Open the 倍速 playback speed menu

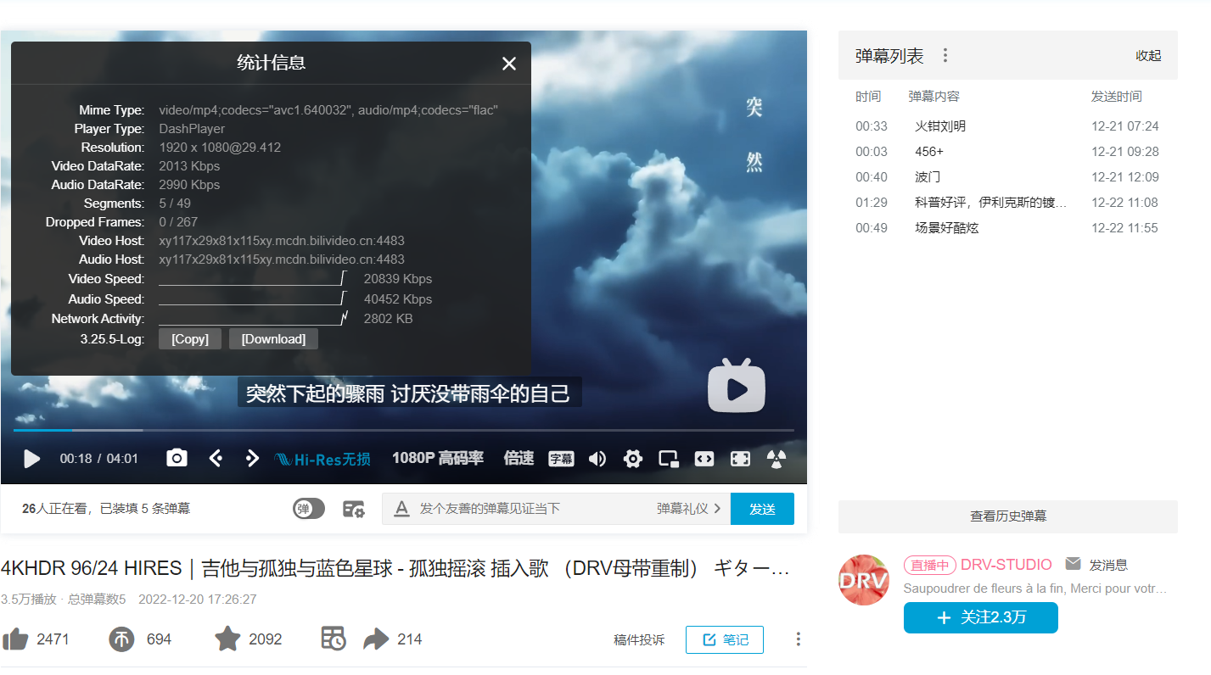[x=518, y=458]
